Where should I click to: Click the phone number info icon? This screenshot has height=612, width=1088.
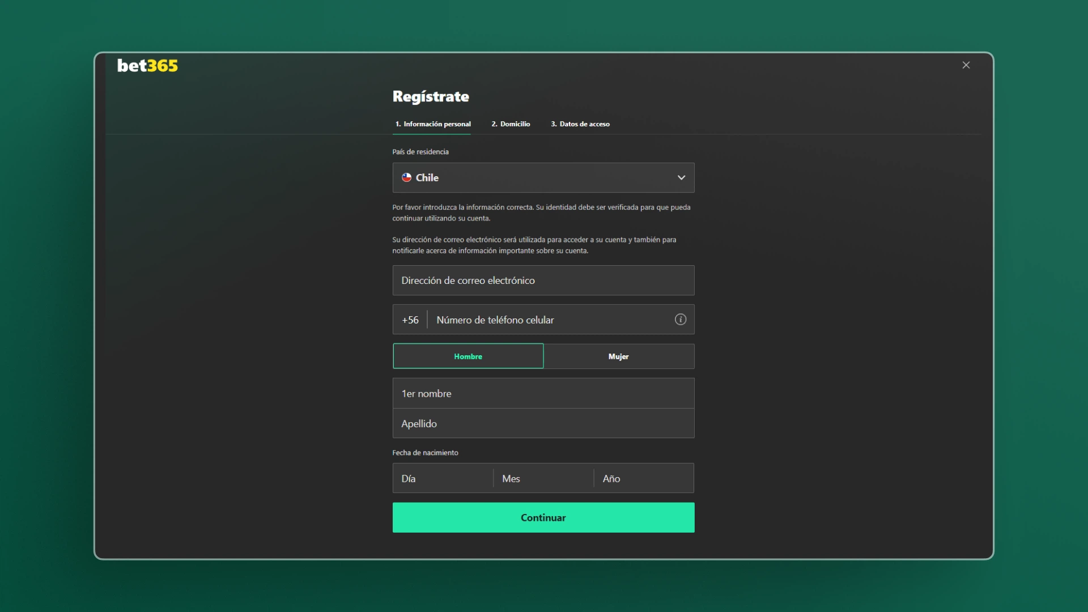[x=680, y=319]
